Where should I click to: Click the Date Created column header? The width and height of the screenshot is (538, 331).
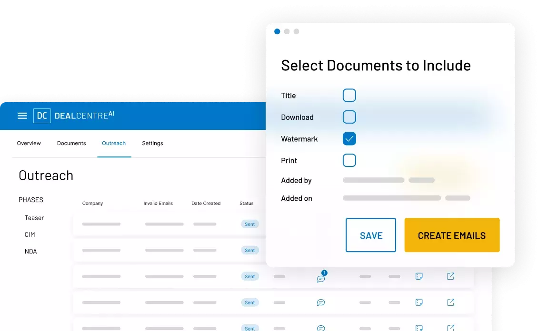click(206, 203)
